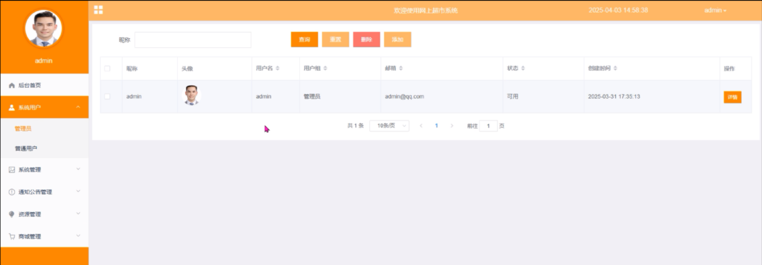The width and height of the screenshot is (762, 265).
Task: Expand the 系统管理 sidebar menu
Action: coord(44,170)
